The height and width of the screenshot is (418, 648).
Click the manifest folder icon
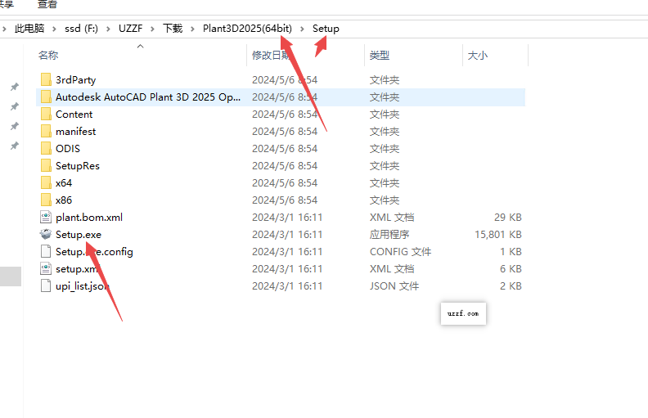tap(46, 131)
